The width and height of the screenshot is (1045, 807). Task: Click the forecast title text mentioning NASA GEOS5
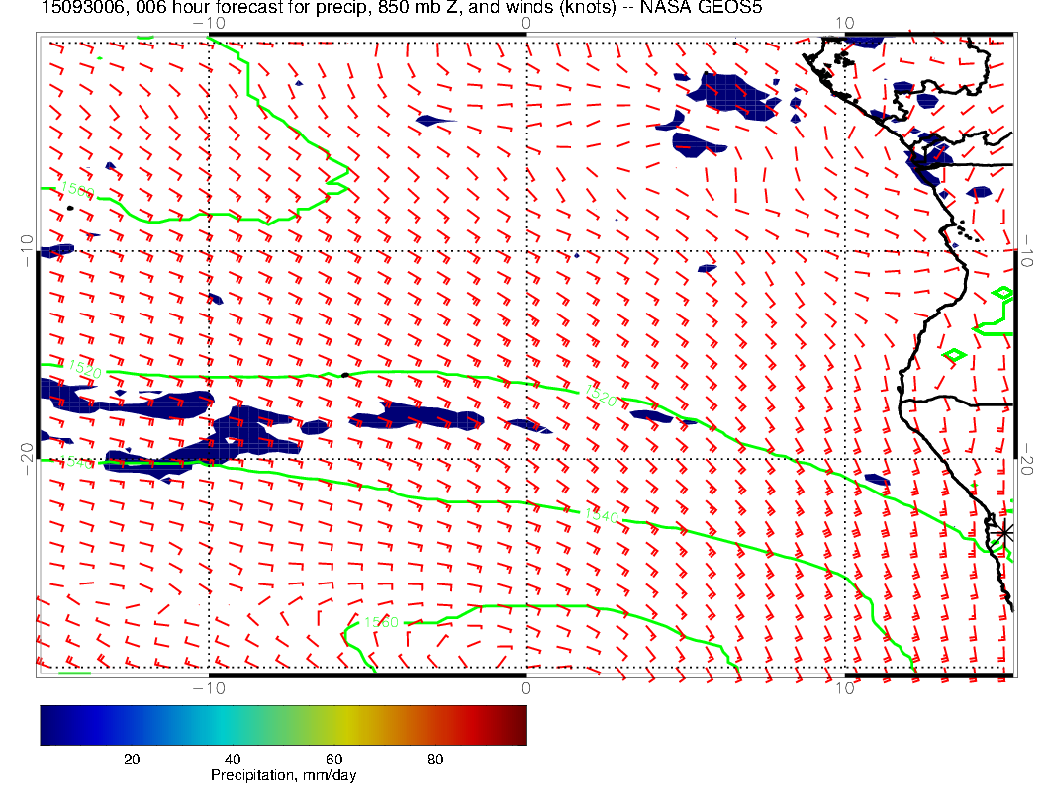click(x=402, y=8)
